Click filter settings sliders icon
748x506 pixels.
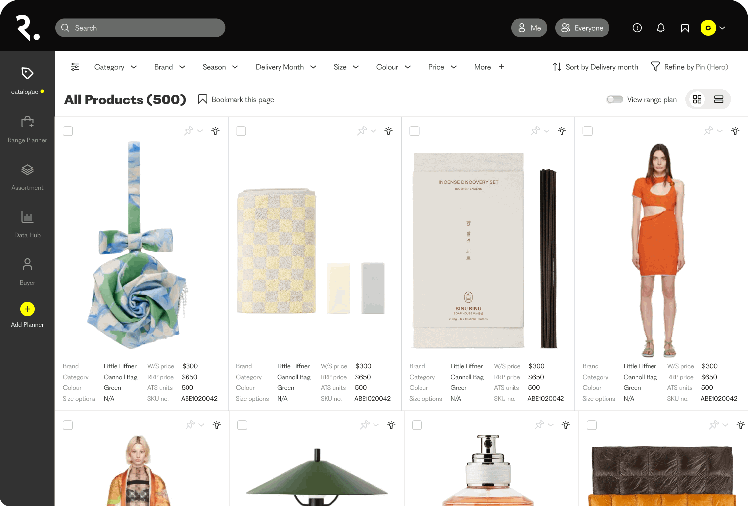click(x=75, y=67)
